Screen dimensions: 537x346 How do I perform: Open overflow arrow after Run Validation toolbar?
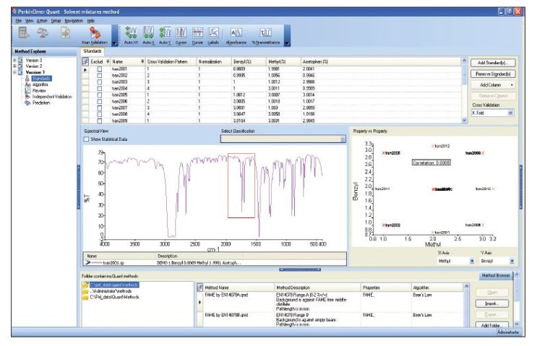pos(115,43)
